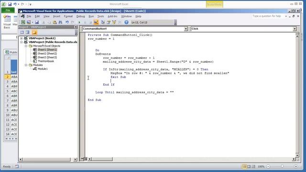Select Module1 in project tree

(43, 69)
